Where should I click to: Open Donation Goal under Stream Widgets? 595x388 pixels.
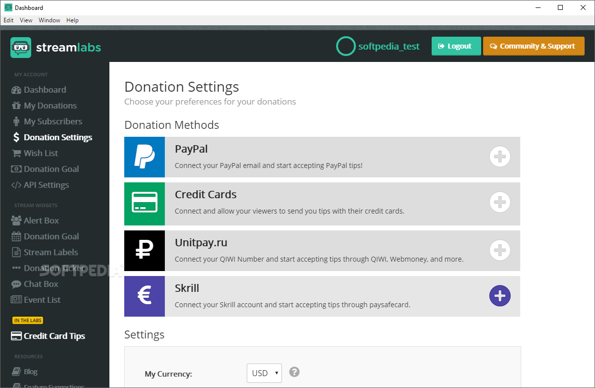click(45, 236)
